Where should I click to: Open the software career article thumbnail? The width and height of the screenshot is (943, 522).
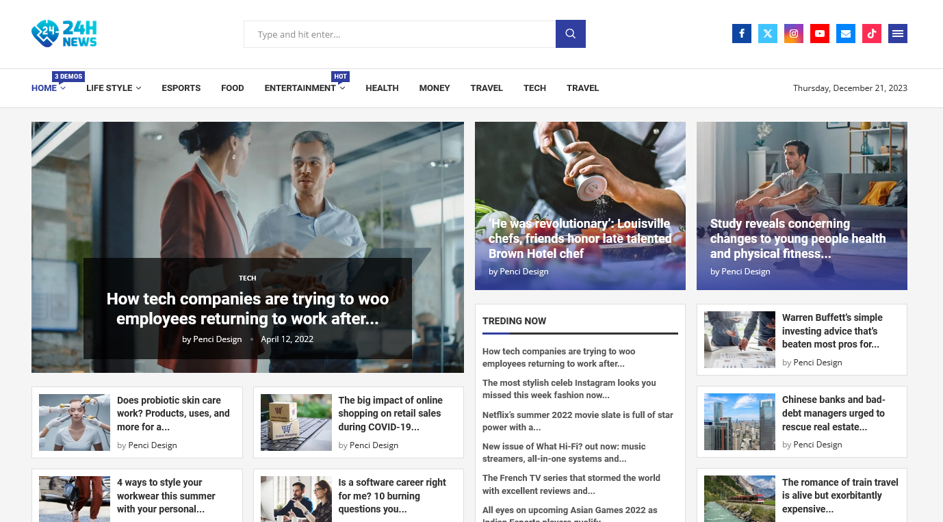(296, 499)
